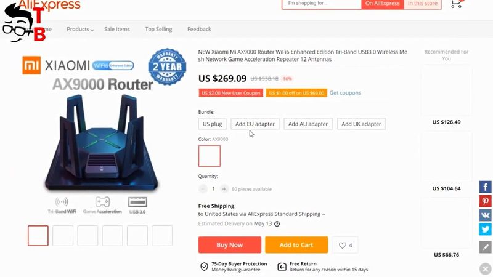Click the Buy Now button
The image size is (493, 277).
229,245
